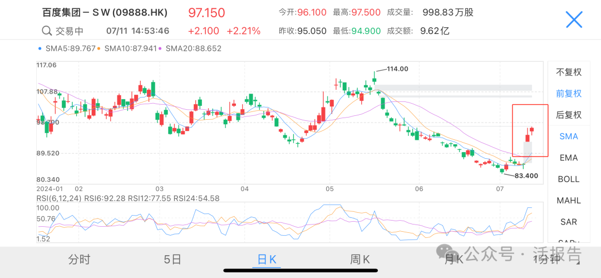Select 前复权 price adjustment option
Image resolution: width=601 pixels, height=278 pixels.
tap(568, 94)
